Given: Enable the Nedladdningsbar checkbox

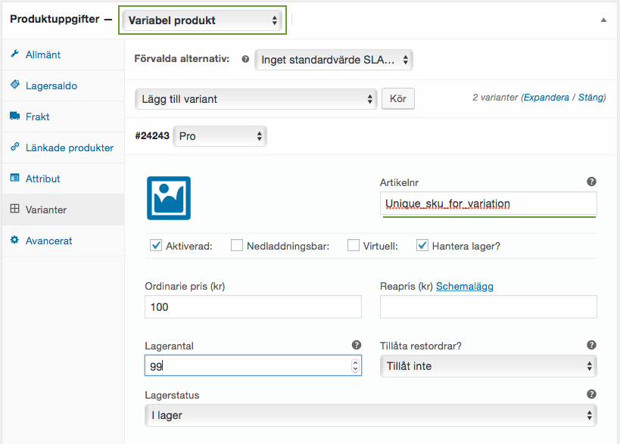Looking at the screenshot, I should 237,245.
